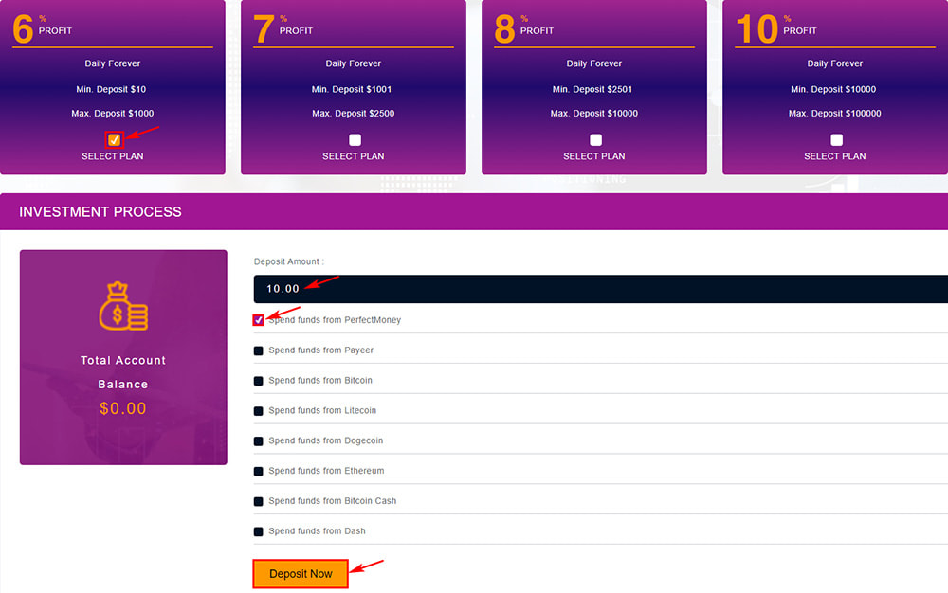The height and width of the screenshot is (593, 948).
Task: Click the large 10 profit number
Action: coord(757,29)
